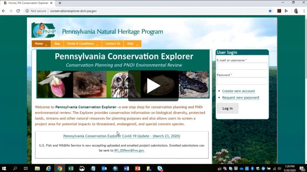307x172 pixels.
Task: Click the Windows Start button
Action: (x=4, y=168)
